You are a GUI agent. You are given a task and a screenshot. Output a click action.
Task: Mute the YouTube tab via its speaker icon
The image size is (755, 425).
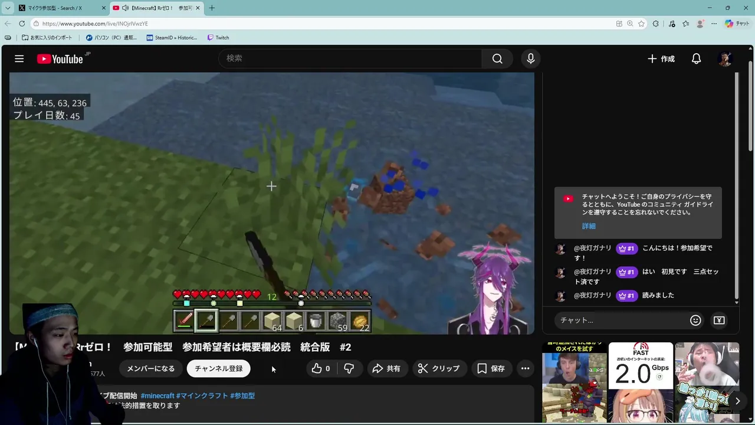point(125,8)
